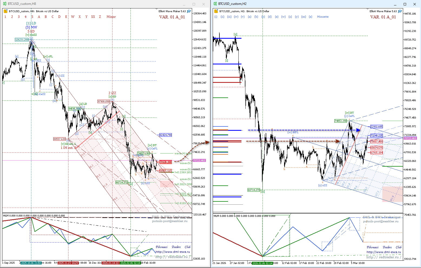Click the candlestick icon in the H2 window title
This screenshot has width=421, height=268.
point(215,4)
